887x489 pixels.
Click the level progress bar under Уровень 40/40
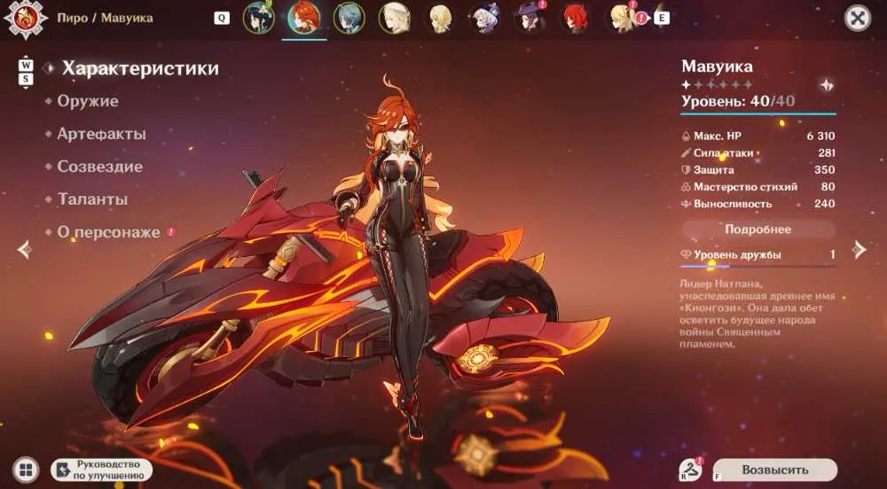click(758, 114)
